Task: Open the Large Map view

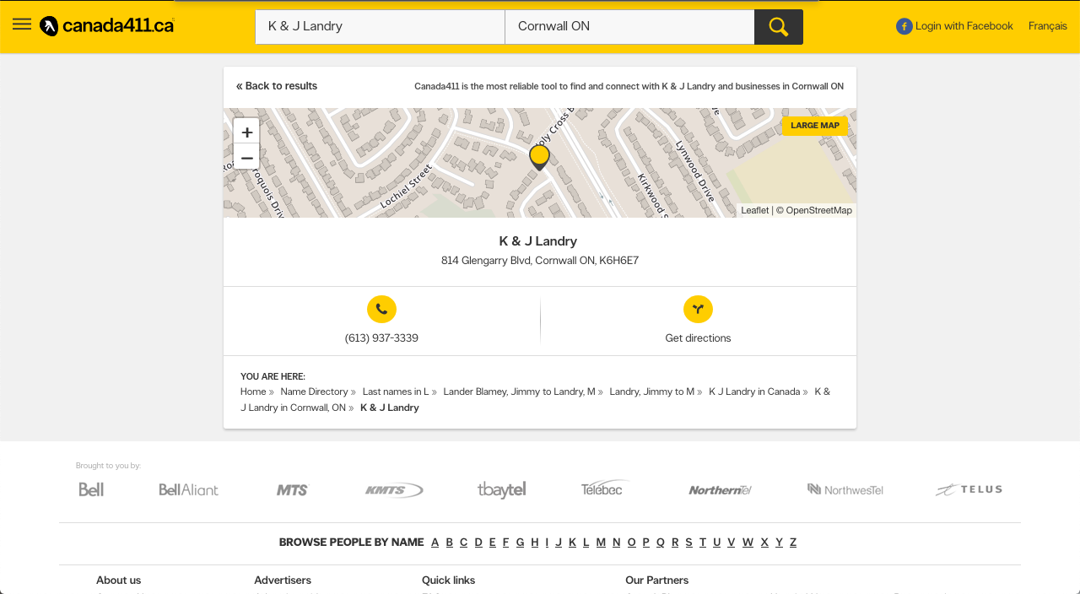Action: click(815, 126)
